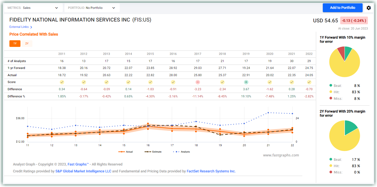Open the Fast Graphs link
This screenshot has height=187, width=377.
click(78, 164)
